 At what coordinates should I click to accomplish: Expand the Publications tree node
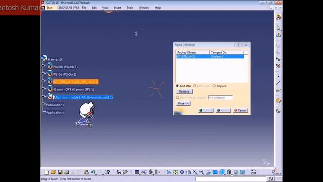point(43,104)
